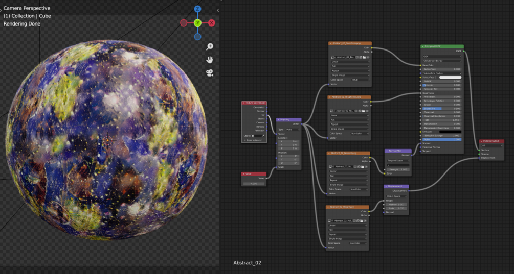Open Christensen-Burley subsurface method dropdown
The height and width of the screenshot is (274, 514).
(x=442, y=61)
